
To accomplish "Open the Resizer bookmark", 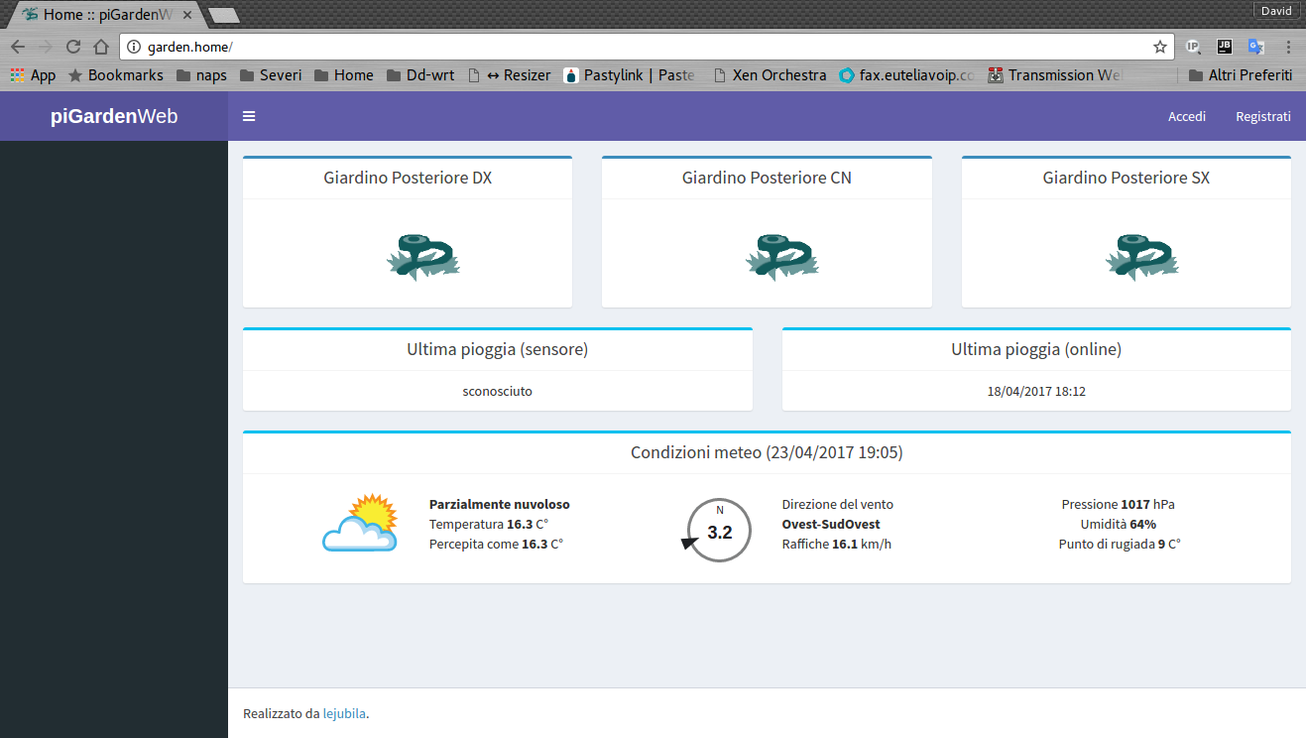I will tap(509, 75).
